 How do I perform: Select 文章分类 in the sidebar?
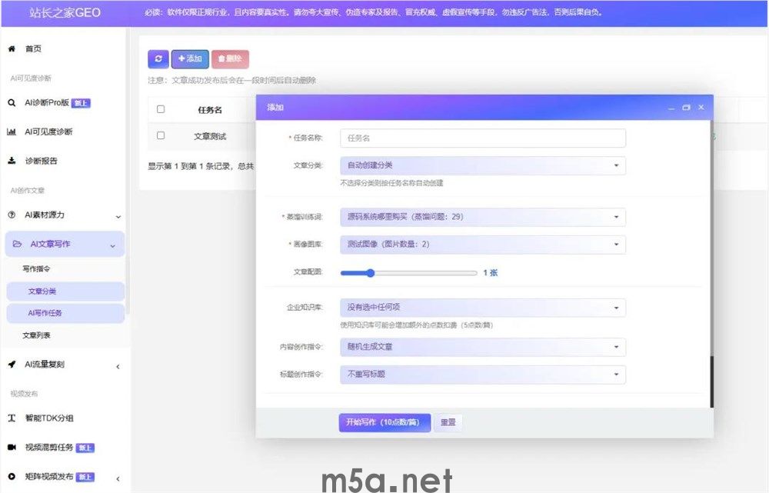coord(65,291)
